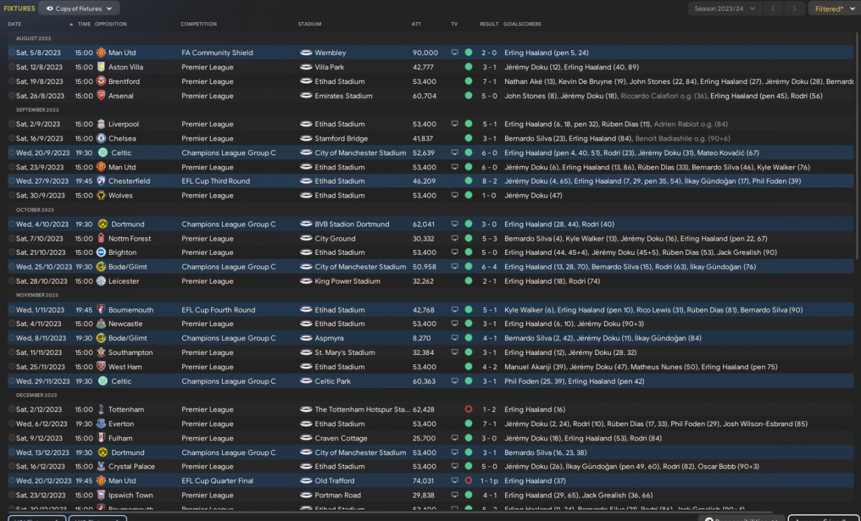Tick the check circle for Sat, 5/8/2023 fixture
861x521 pixels.
click(11, 52)
